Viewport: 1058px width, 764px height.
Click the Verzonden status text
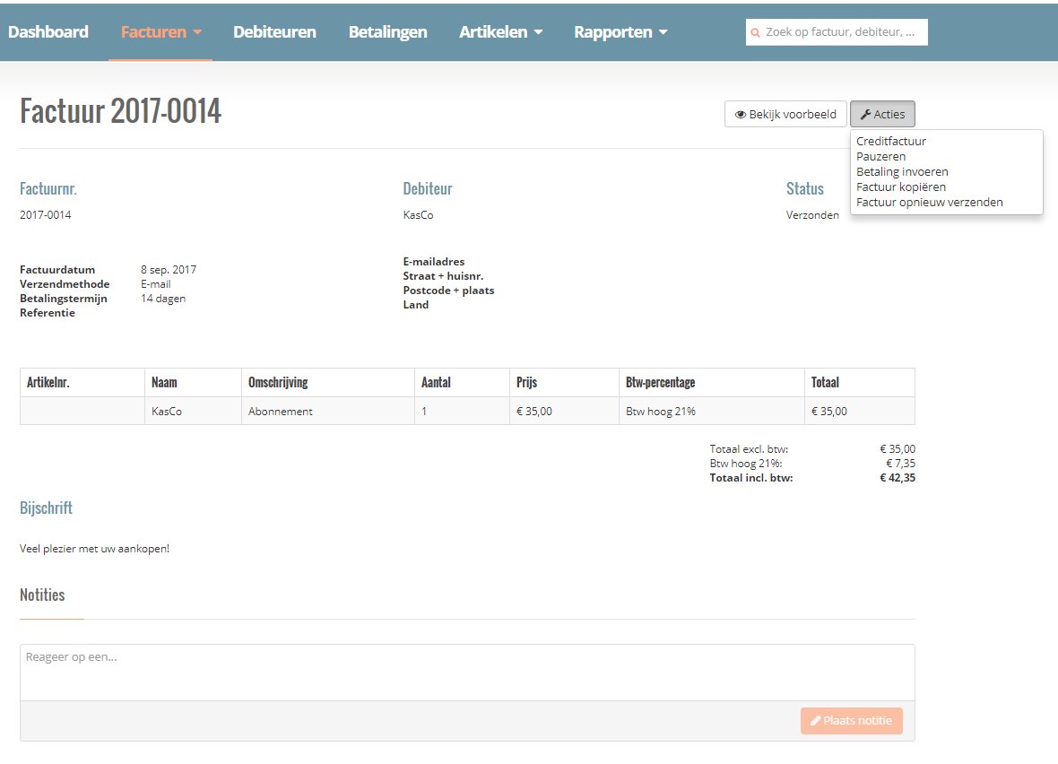pyautogui.click(x=812, y=214)
